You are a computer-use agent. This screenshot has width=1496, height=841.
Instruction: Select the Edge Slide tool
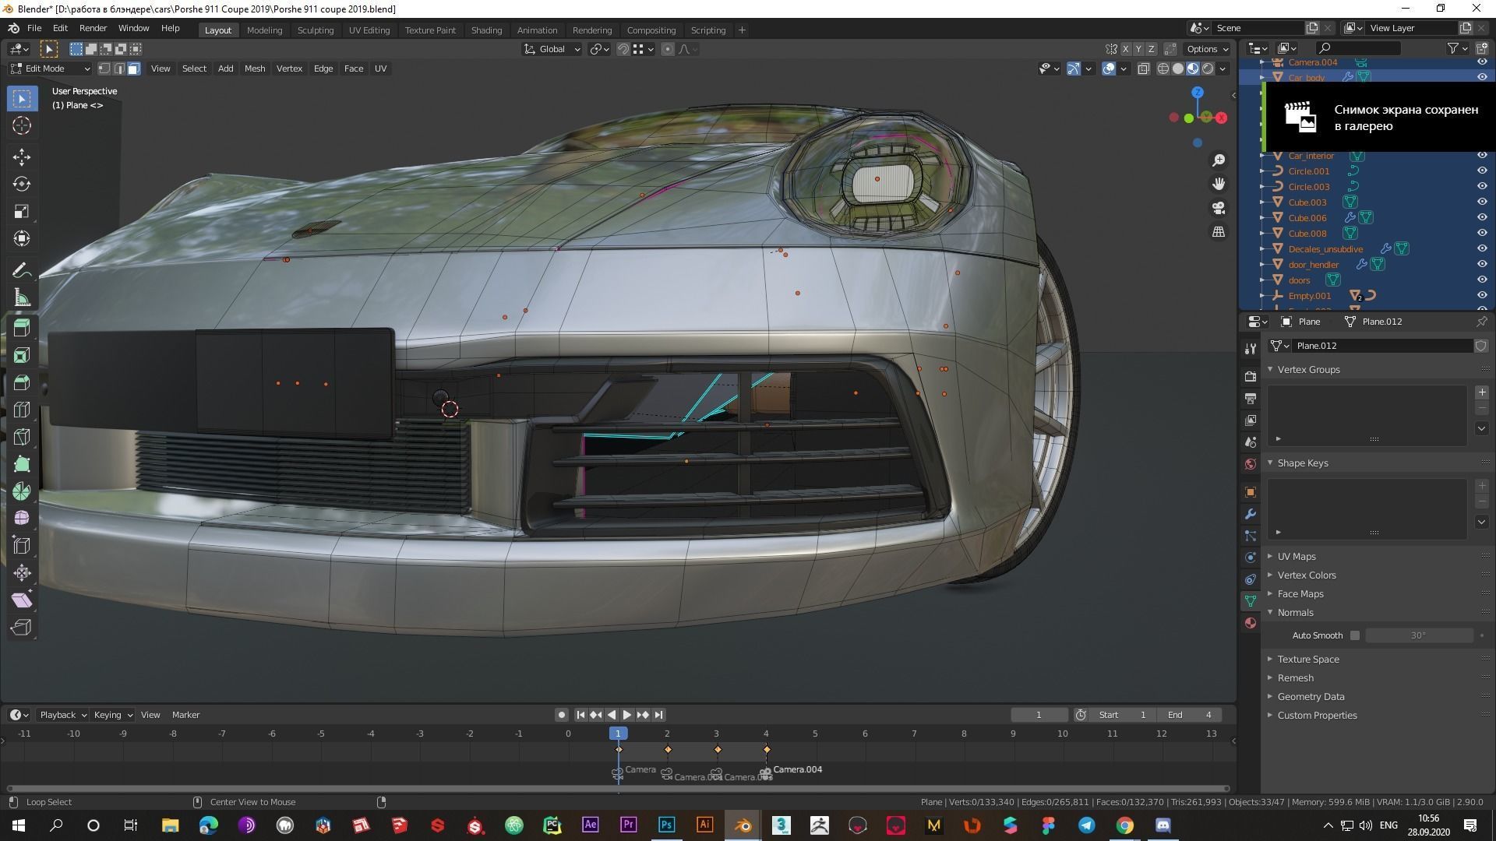click(22, 546)
